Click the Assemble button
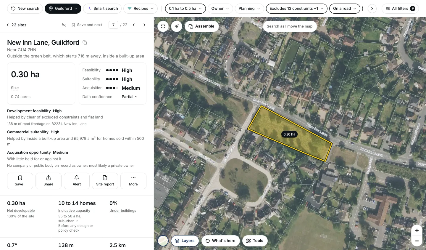Image resolution: width=426 pixels, height=250 pixels. point(201,26)
